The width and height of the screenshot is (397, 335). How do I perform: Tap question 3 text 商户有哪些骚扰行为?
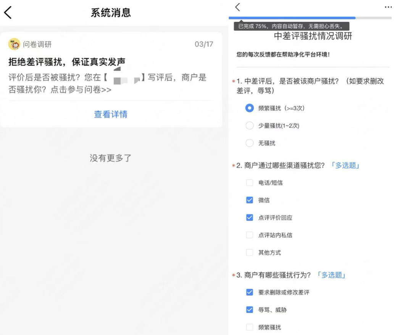coord(277,275)
